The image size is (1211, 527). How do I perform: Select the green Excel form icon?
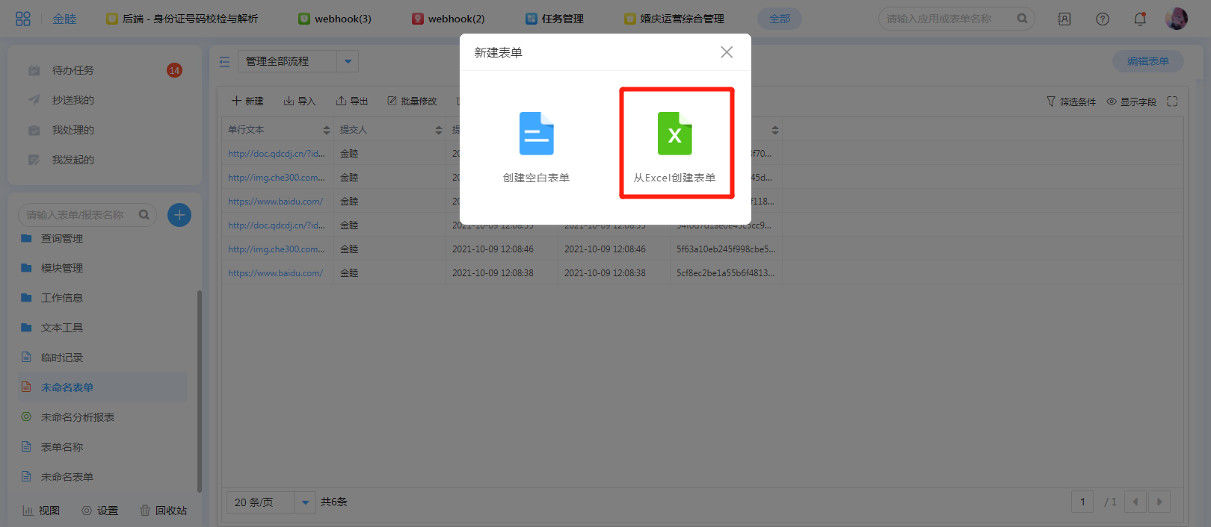(x=674, y=134)
